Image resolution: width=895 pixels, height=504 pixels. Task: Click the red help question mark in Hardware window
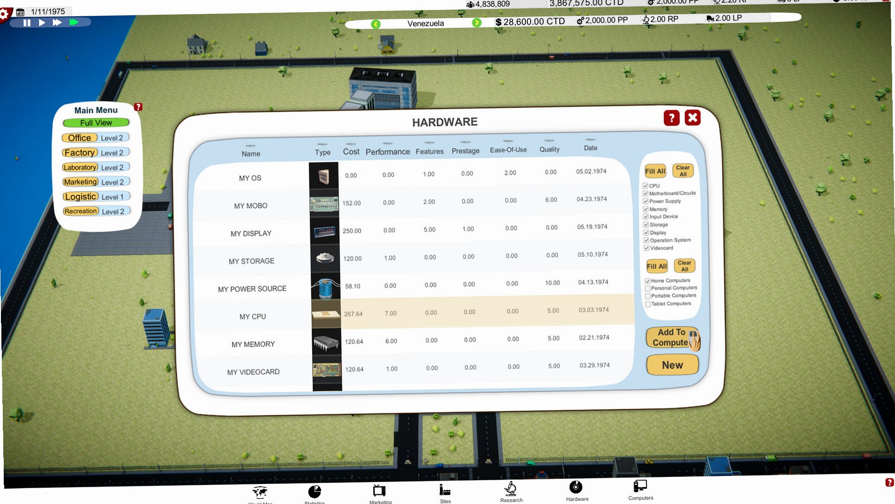pyautogui.click(x=671, y=118)
